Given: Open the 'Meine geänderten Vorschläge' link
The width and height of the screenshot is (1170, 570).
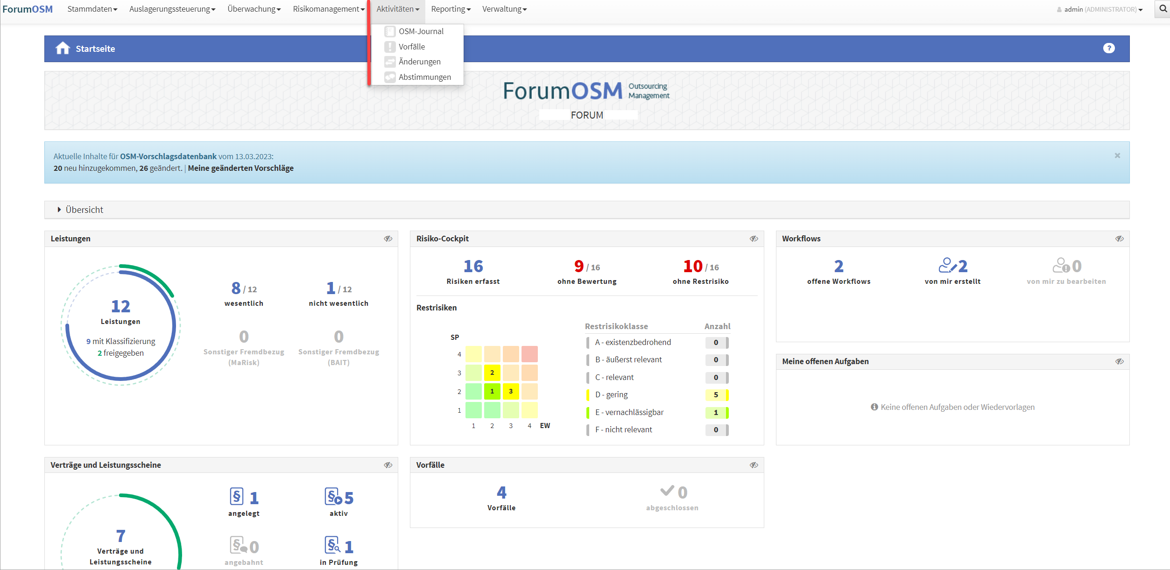Looking at the screenshot, I should (240, 168).
